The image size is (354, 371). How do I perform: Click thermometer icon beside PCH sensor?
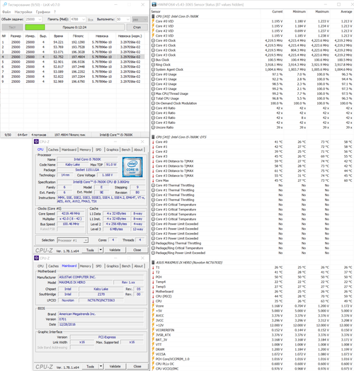click(153, 277)
